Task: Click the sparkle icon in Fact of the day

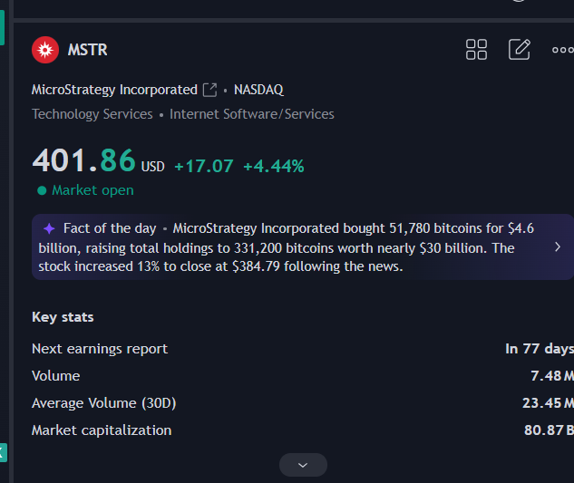Action: [x=49, y=228]
